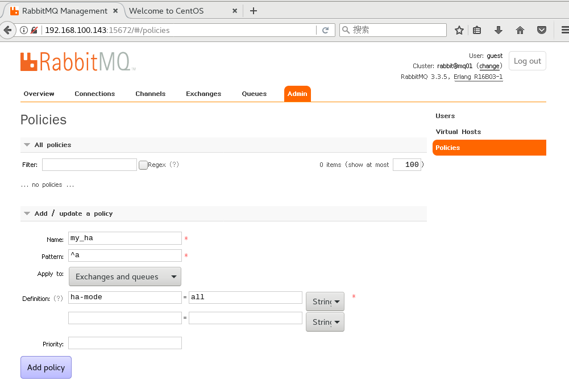Click the show at most 100 field

407,165
